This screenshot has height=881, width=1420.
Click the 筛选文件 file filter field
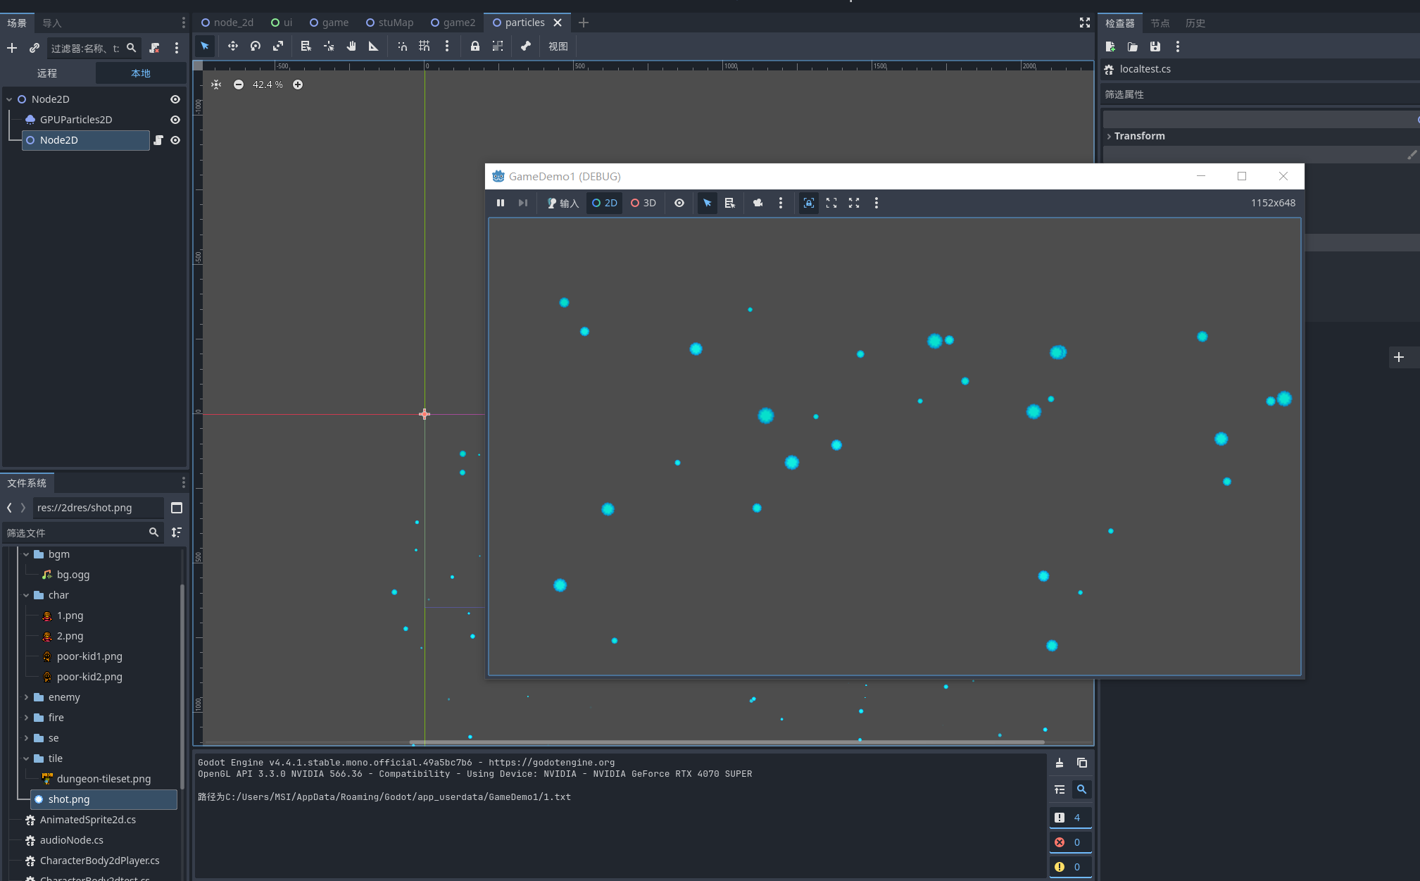(x=83, y=532)
